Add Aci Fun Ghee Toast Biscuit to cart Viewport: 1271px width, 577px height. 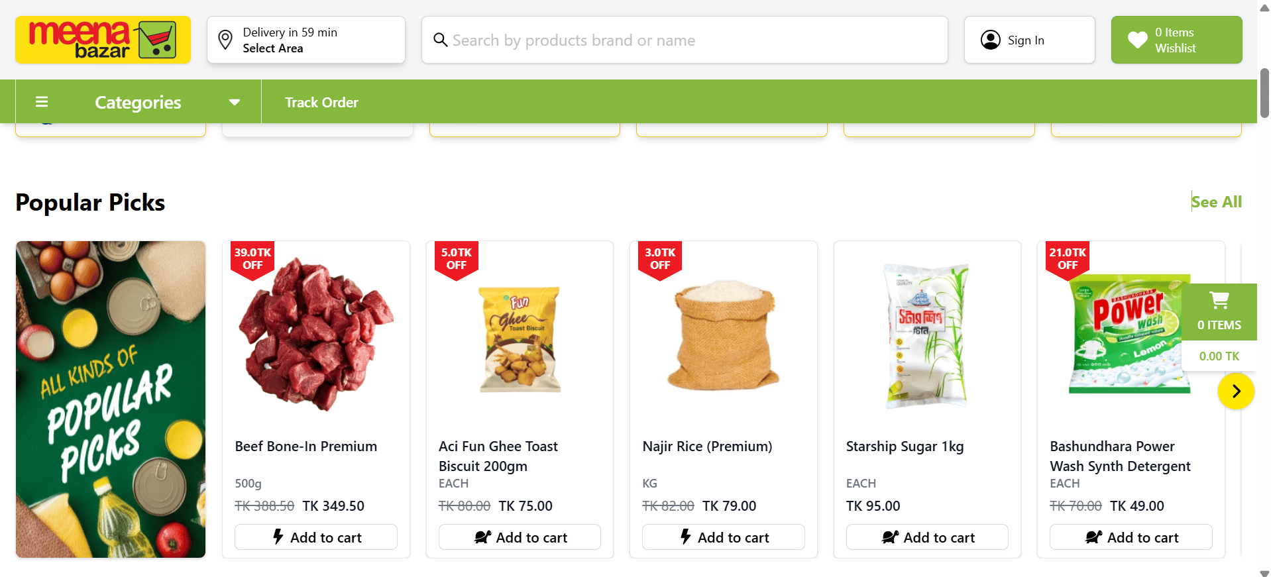[x=520, y=537]
